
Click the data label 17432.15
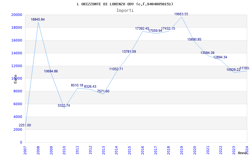click(168, 28)
